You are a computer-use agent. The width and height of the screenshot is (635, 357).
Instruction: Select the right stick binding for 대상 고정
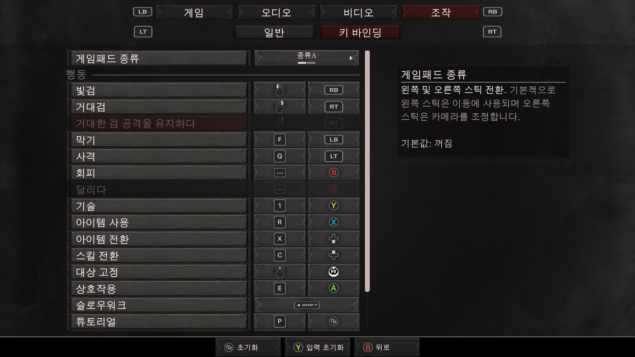tap(334, 272)
